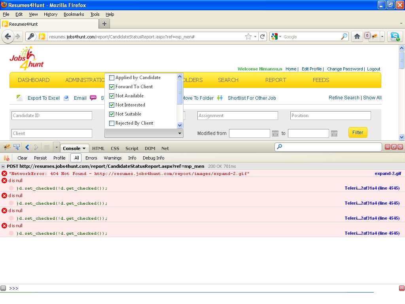This screenshot has width=405, height=304.
Task: Open the address bar history dropdown arrow
Action: tap(255, 37)
